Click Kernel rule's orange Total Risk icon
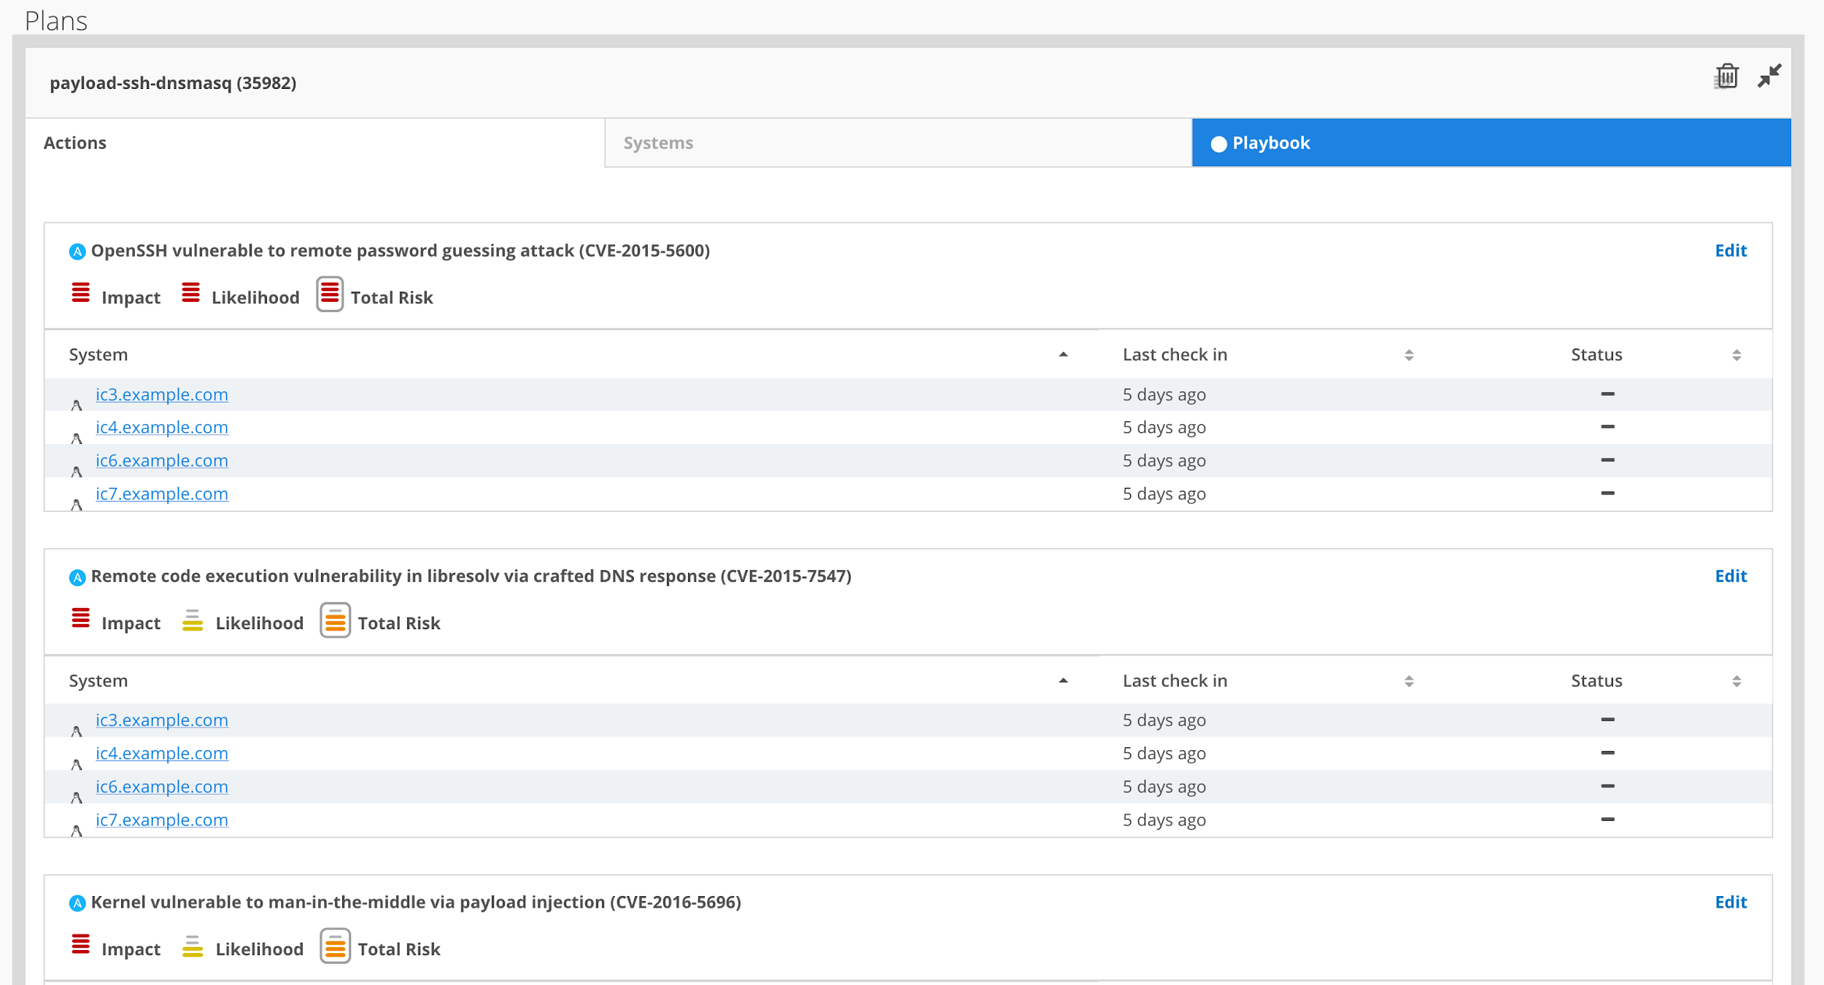The height and width of the screenshot is (985, 1824). (335, 946)
